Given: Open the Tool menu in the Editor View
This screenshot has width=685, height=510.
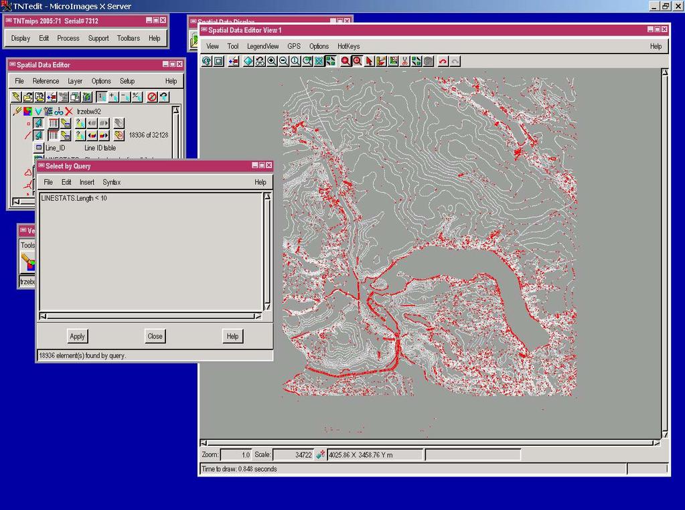Looking at the screenshot, I should pos(233,46).
